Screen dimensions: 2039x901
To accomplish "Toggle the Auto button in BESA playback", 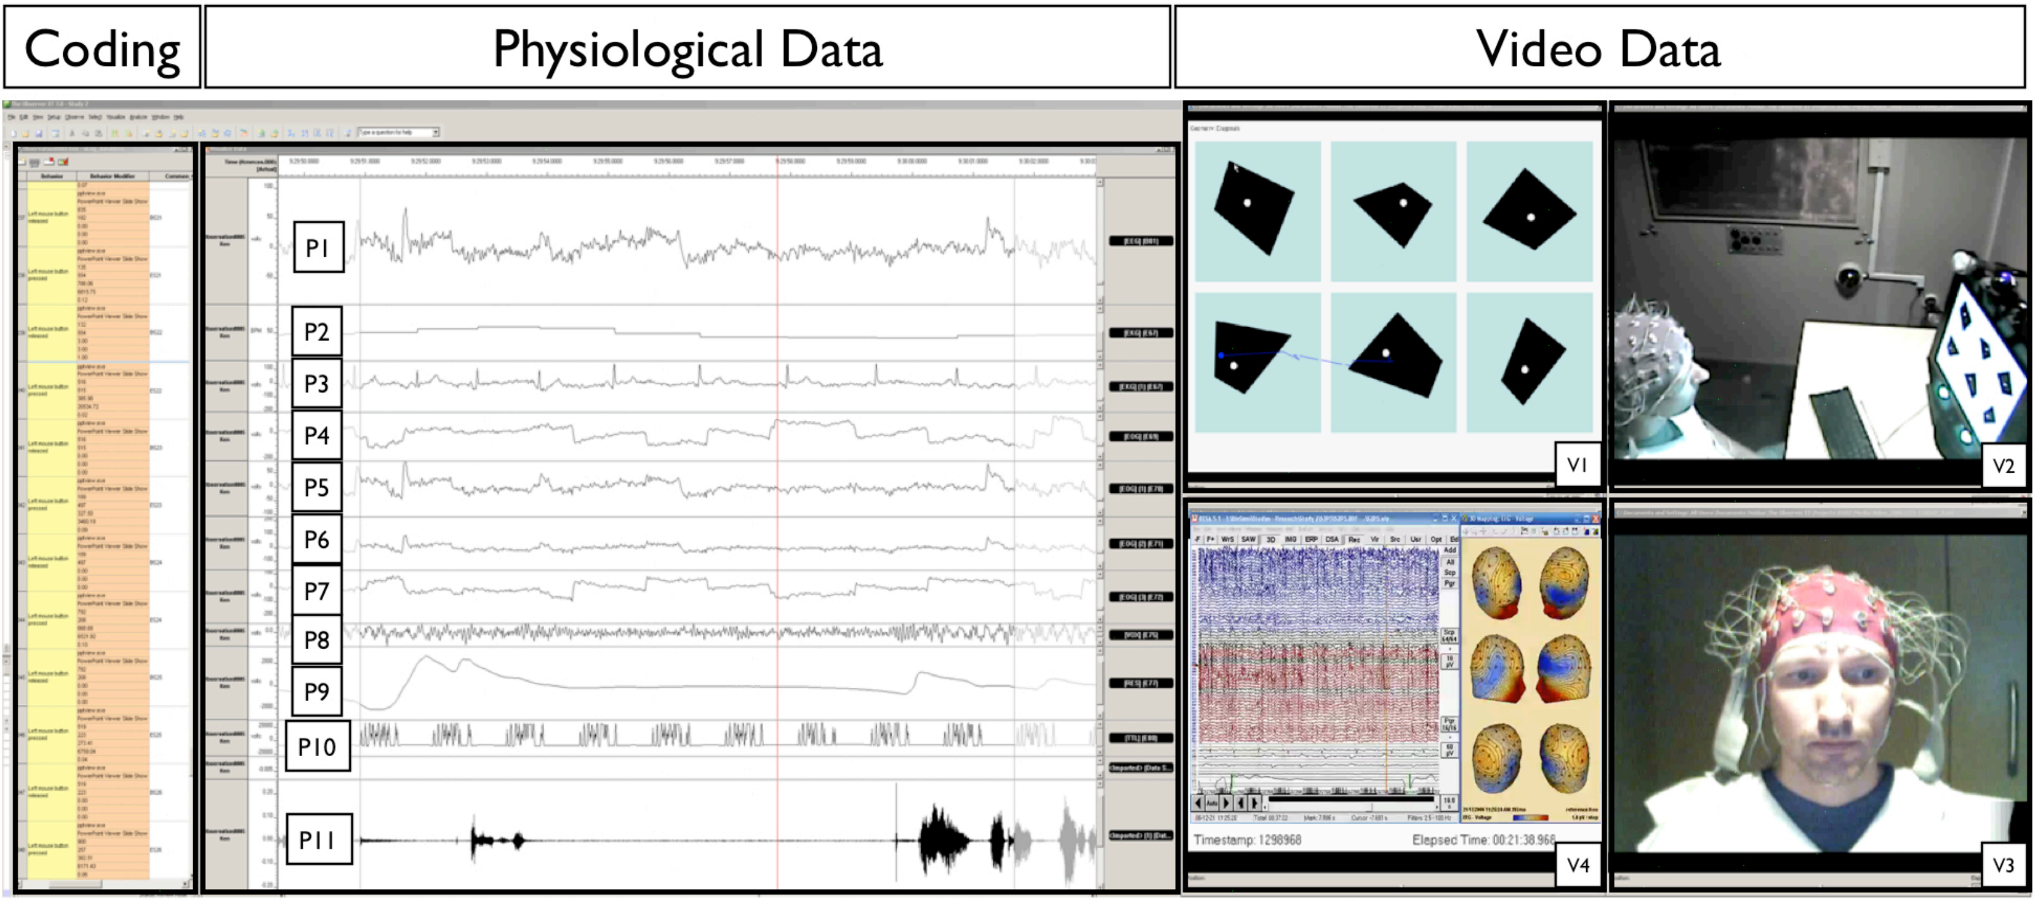I will tap(1212, 803).
